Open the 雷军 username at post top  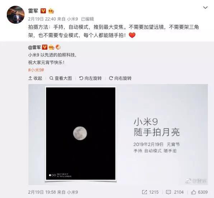click(33, 11)
